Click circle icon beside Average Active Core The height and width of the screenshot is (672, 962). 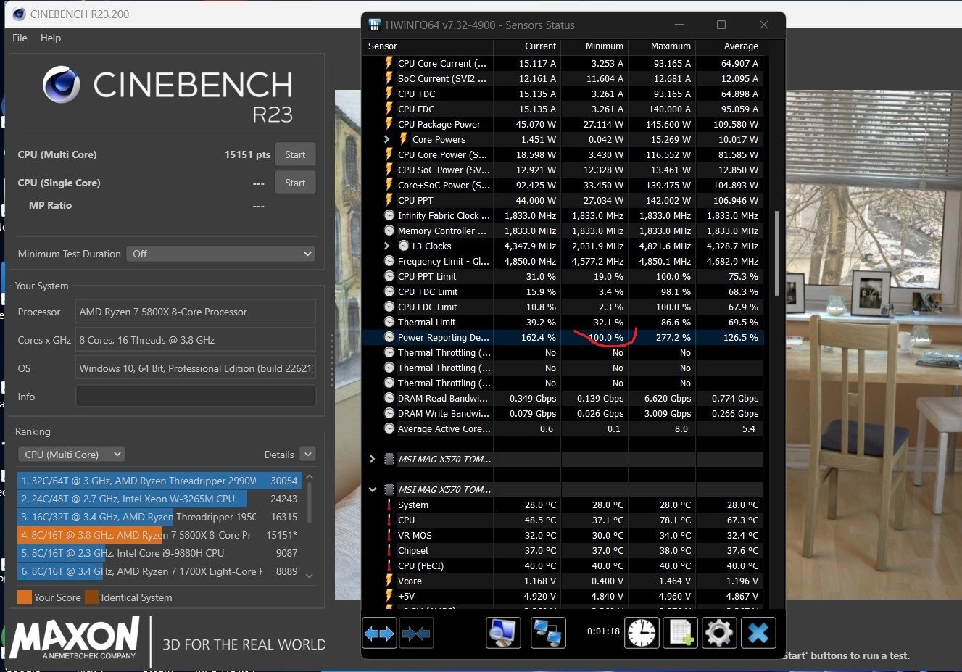tap(389, 428)
